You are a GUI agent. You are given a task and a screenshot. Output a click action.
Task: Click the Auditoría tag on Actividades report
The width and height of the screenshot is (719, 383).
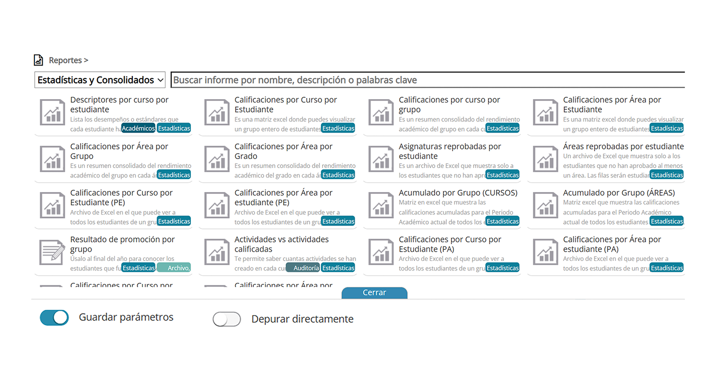(303, 268)
